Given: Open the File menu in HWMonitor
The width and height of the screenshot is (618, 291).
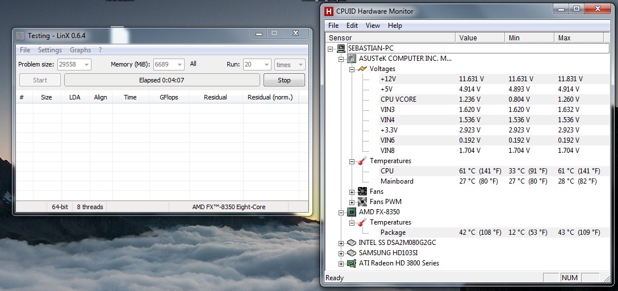Looking at the screenshot, I should tap(333, 26).
